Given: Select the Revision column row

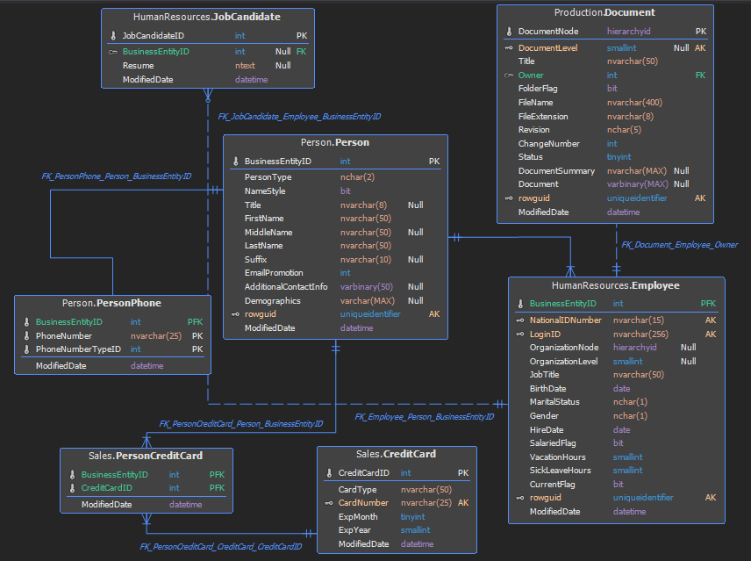Looking at the screenshot, I should (x=604, y=130).
